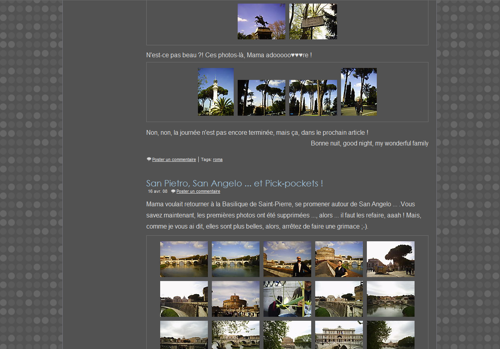Click the comment bubble icon beside roma tag
Image resolution: width=500 pixels, height=349 pixels.
(x=149, y=159)
